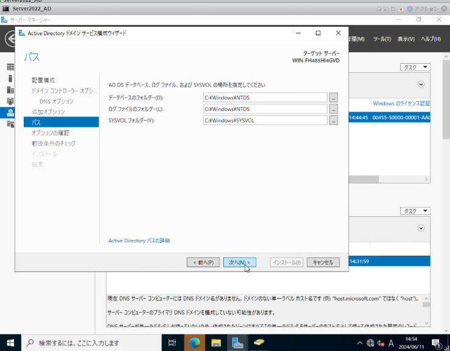Toggle the IME input mode A indicator

391,342
